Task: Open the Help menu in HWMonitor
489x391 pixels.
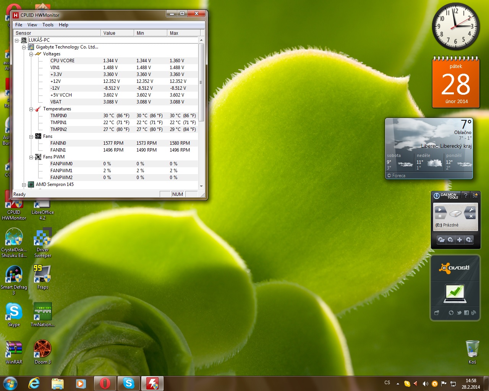Action: pos(63,25)
